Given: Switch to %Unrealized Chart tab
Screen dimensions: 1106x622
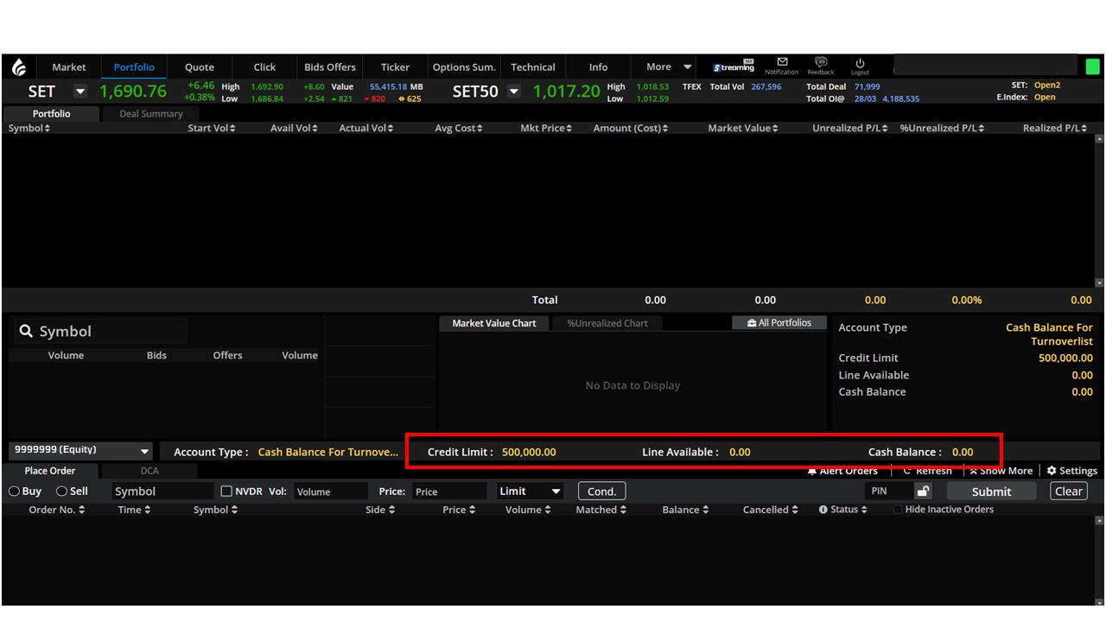Looking at the screenshot, I should tap(607, 323).
